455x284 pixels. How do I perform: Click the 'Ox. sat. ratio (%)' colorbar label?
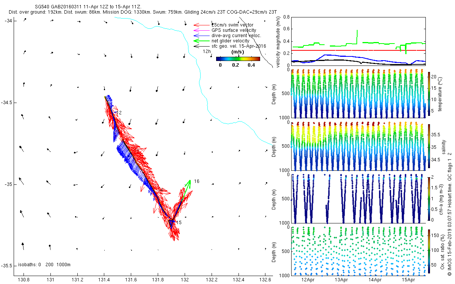442,251
